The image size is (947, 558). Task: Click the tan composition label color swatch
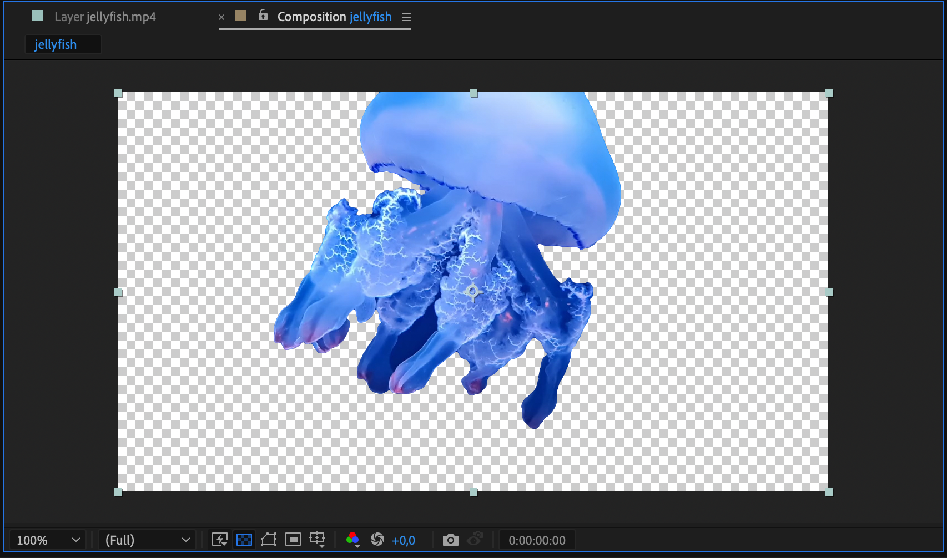pyautogui.click(x=241, y=16)
